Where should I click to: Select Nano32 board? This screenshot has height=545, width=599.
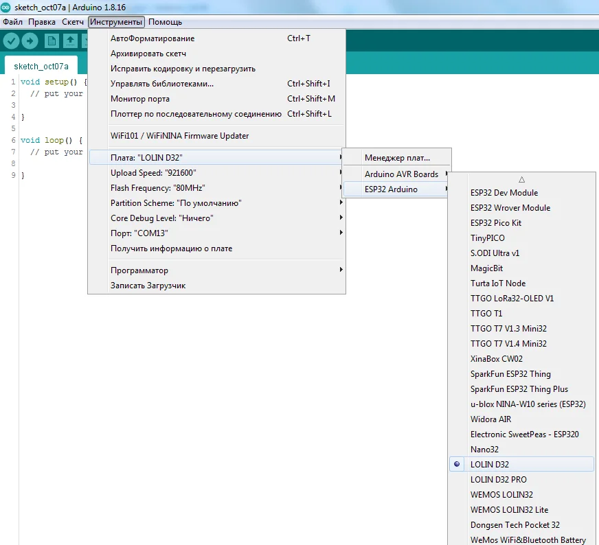click(522, 449)
